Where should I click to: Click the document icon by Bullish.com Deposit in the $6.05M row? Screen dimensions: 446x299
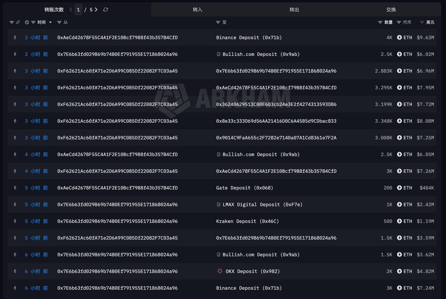pyautogui.click(x=219, y=155)
